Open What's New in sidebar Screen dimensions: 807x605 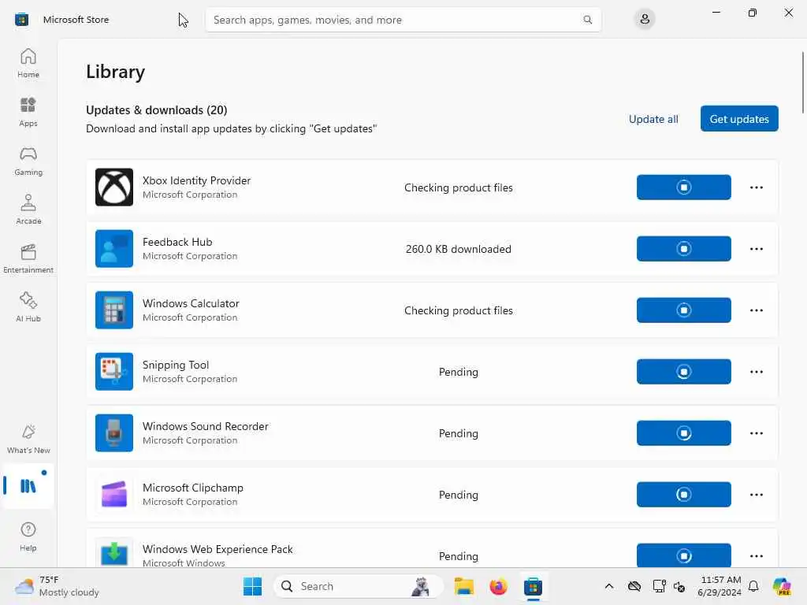pyautogui.click(x=28, y=439)
